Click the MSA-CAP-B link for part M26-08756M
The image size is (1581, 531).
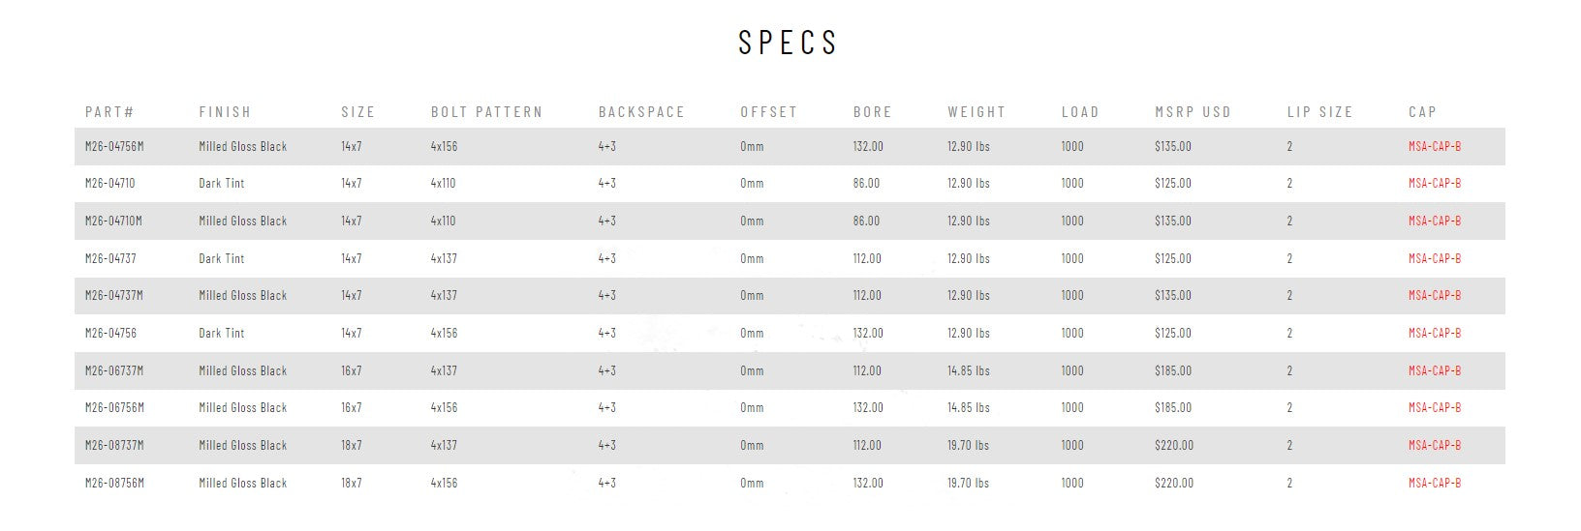tap(1434, 484)
